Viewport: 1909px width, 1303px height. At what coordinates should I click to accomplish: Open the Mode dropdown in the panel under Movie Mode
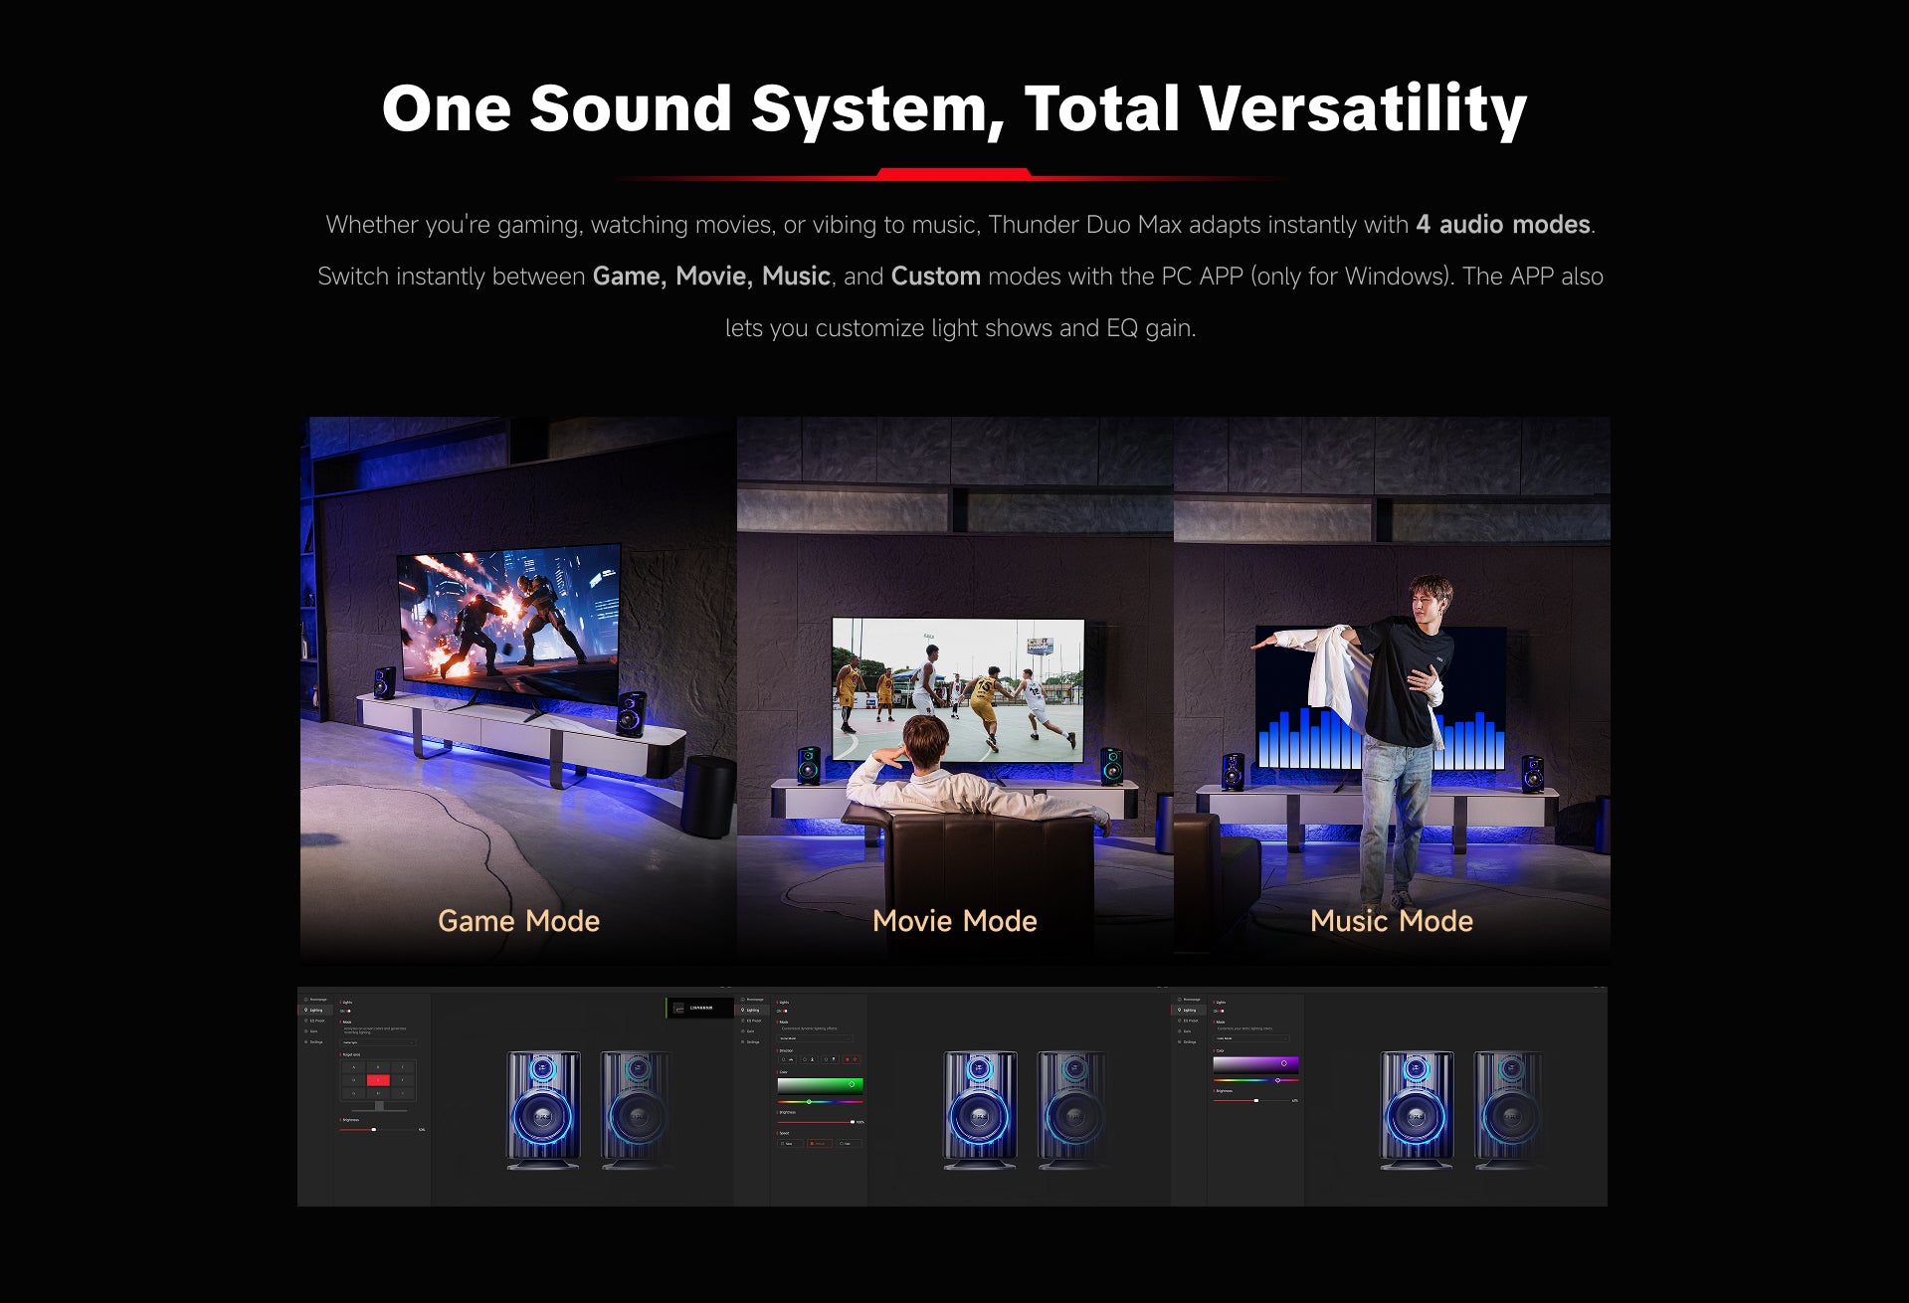pyautogui.click(x=816, y=1038)
